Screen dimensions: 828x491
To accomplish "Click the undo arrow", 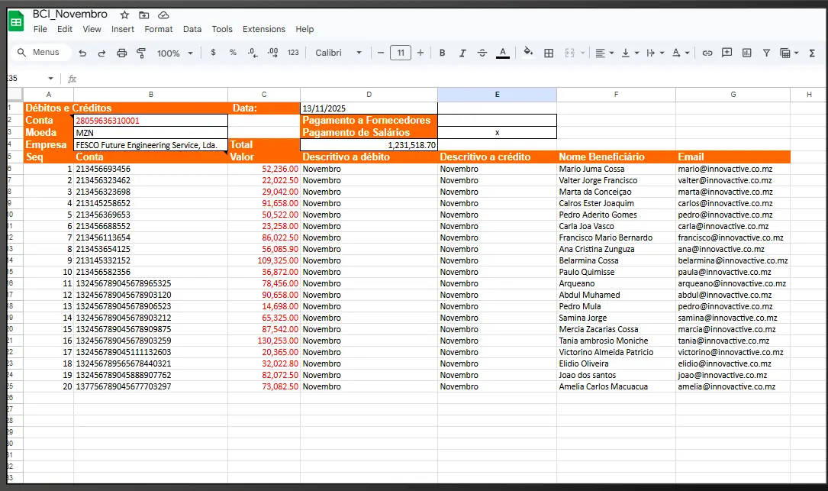I will tap(82, 53).
